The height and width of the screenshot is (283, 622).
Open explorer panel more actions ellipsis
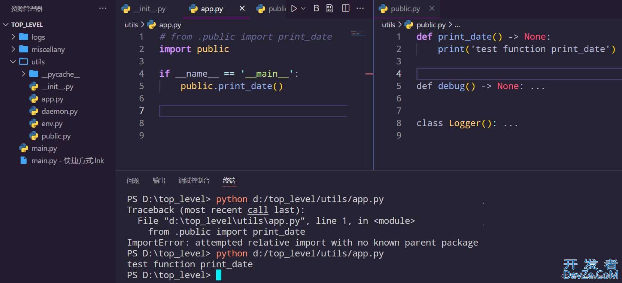(x=103, y=8)
